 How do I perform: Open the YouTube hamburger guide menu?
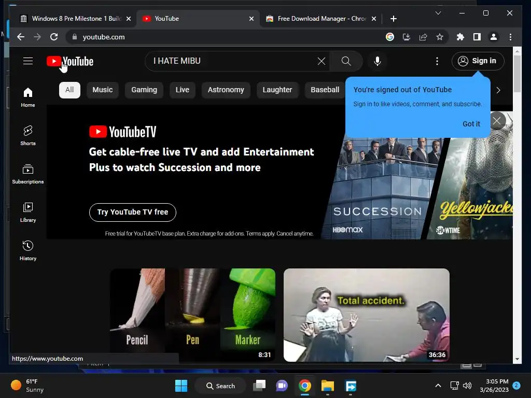[28, 61]
